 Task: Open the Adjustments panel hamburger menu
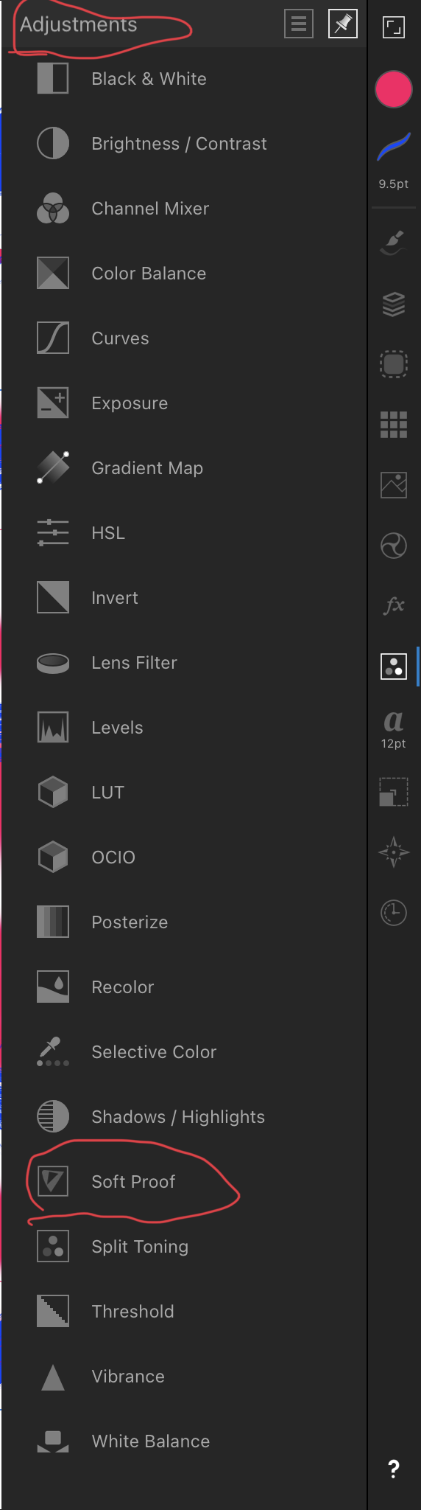(299, 24)
